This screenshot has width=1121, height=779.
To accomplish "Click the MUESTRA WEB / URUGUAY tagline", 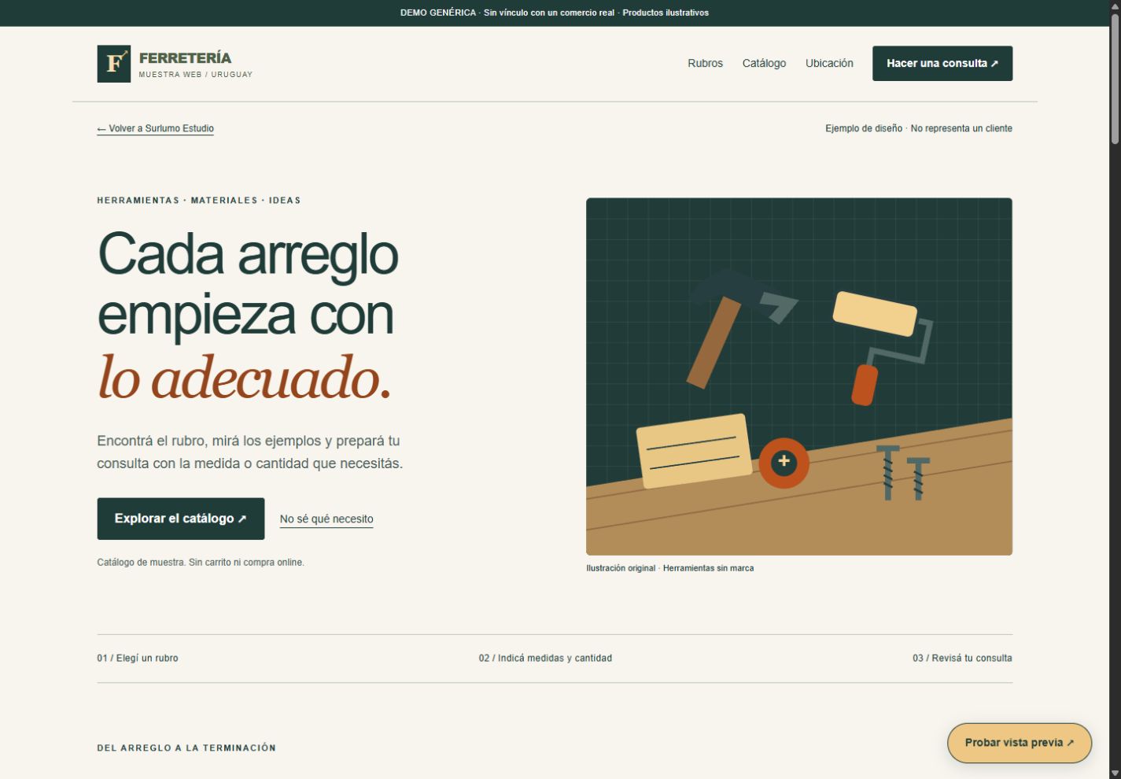I will [x=196, y=75].
